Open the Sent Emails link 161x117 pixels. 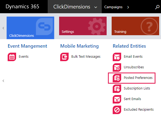132,99
